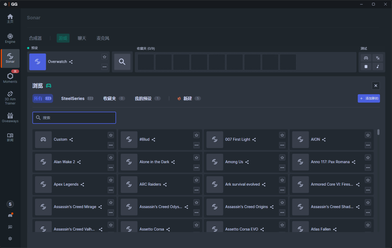Viewport: 392px width, 248px height.
Task: Select the Assetto Corsa EVO preset name
Action: click(242, 229)
